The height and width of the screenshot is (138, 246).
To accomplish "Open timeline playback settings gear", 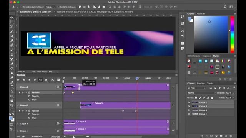I will pos(46,80).
